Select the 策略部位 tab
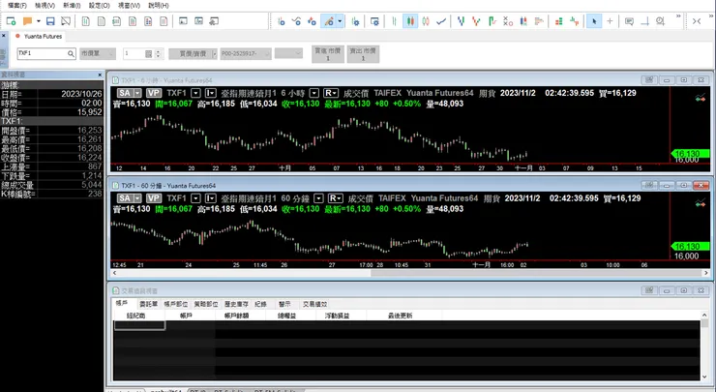Screen dimensions: 716x392 206,304
